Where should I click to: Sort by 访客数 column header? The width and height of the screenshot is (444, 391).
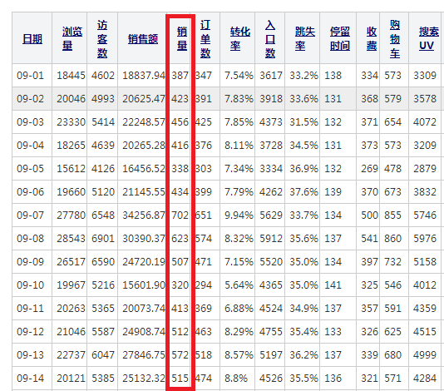[x=102, y=39]
